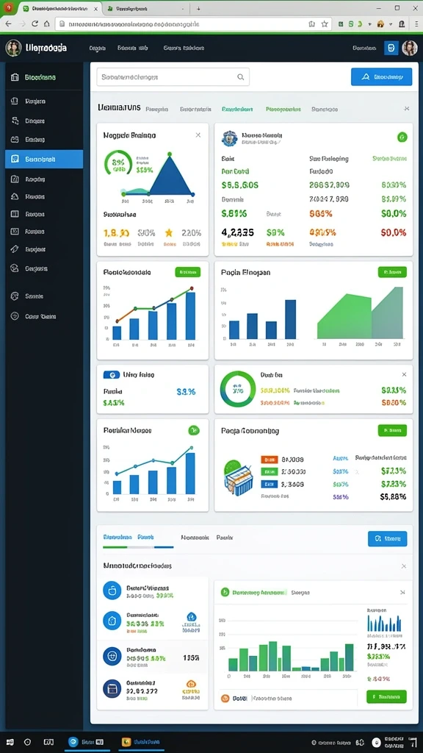Open the user avatar in the top-right header

coord(410,48)
